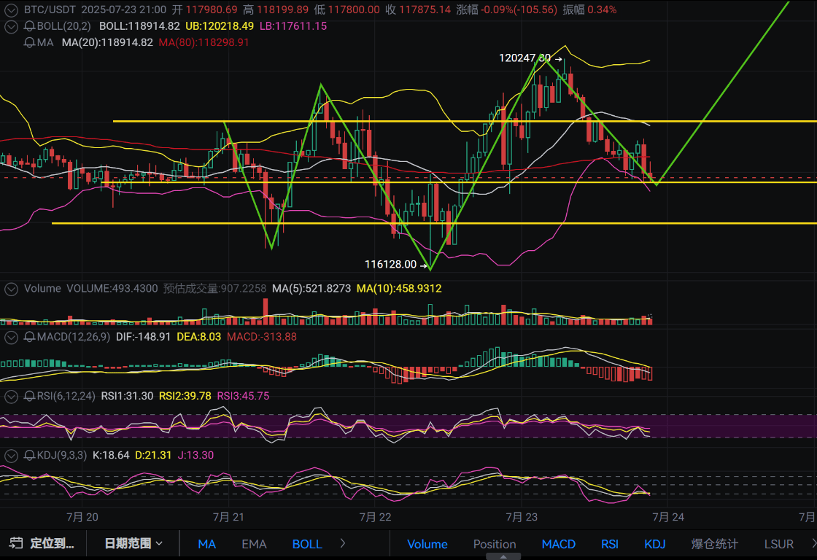The height and width of the screenshot is (560, 817).
Task: Click the LB:117611.15 lower band value
Action: click(293, 26)
